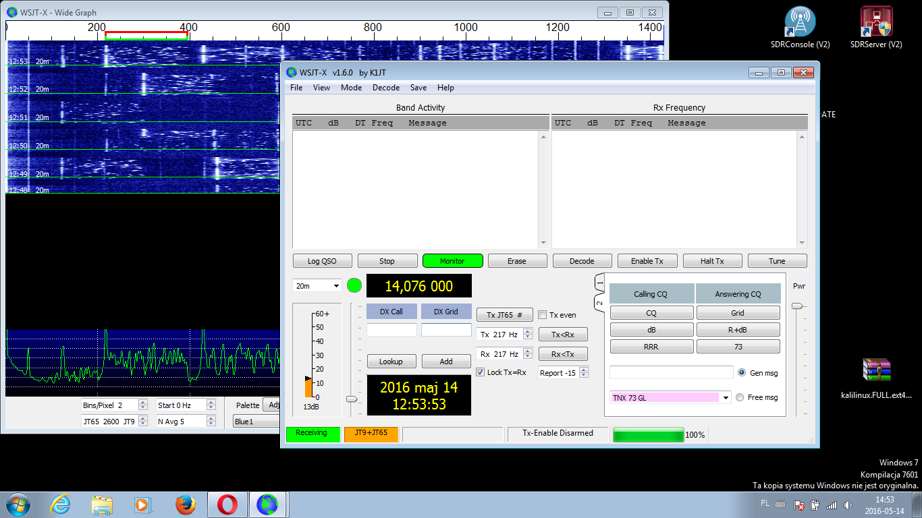Viewport: 922px width, 518px height.
Task: Launch Firefox from the taskbar
Action: click(x=185, y=504)
